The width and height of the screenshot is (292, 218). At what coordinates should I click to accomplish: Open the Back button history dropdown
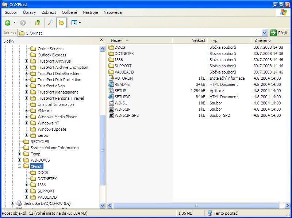(15, 23)
